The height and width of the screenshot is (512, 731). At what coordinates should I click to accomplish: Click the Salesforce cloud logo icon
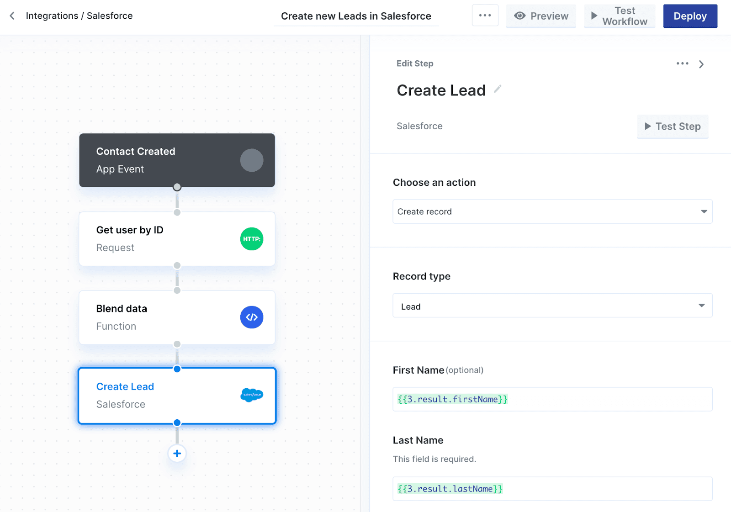[252, 395]
